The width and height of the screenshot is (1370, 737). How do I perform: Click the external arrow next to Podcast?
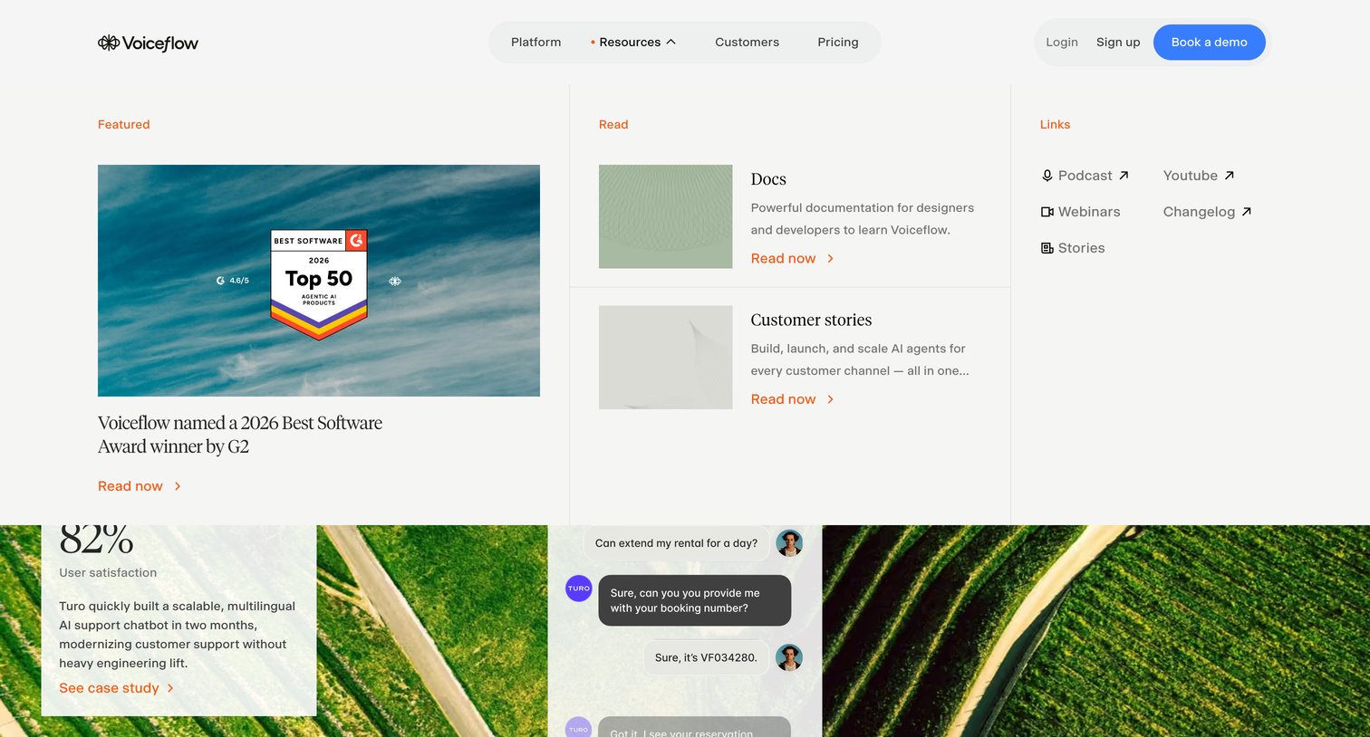pyautogui.click(x=1124, y=176)
